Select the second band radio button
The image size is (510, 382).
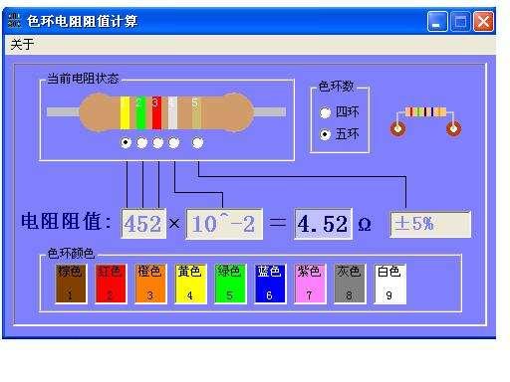[x=141, y=143]
